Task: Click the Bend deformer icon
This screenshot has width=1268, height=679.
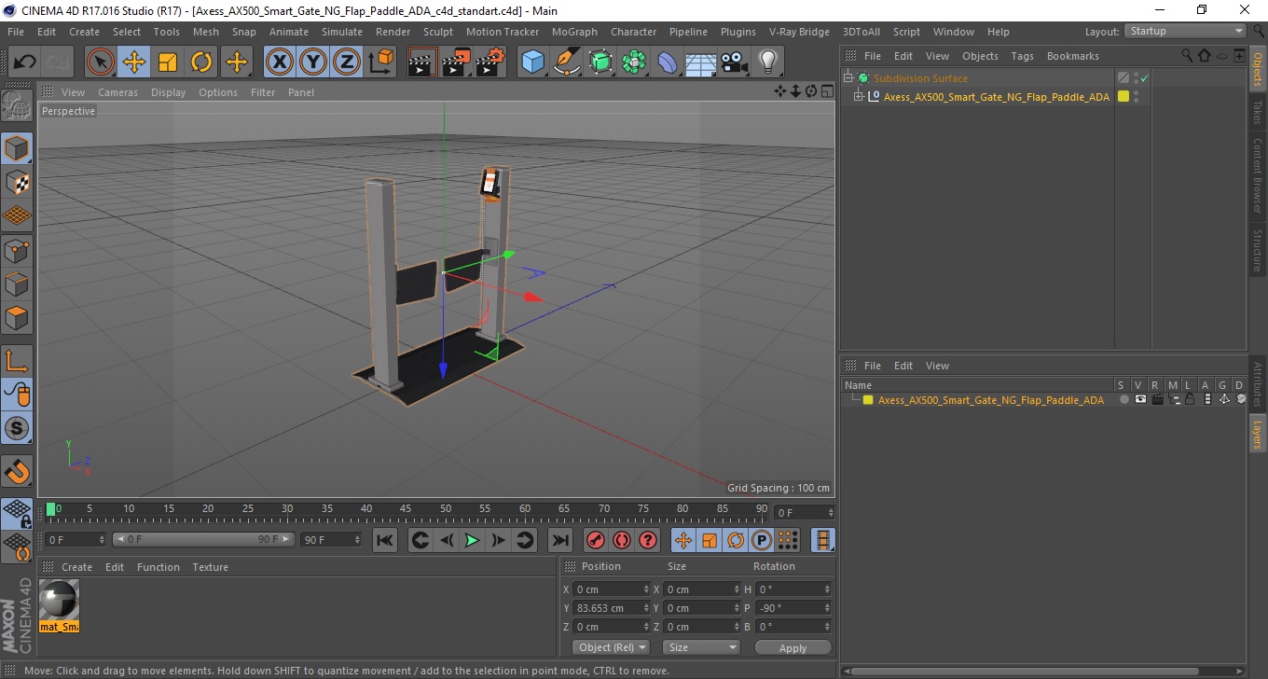Action: [x=668, y=62]
